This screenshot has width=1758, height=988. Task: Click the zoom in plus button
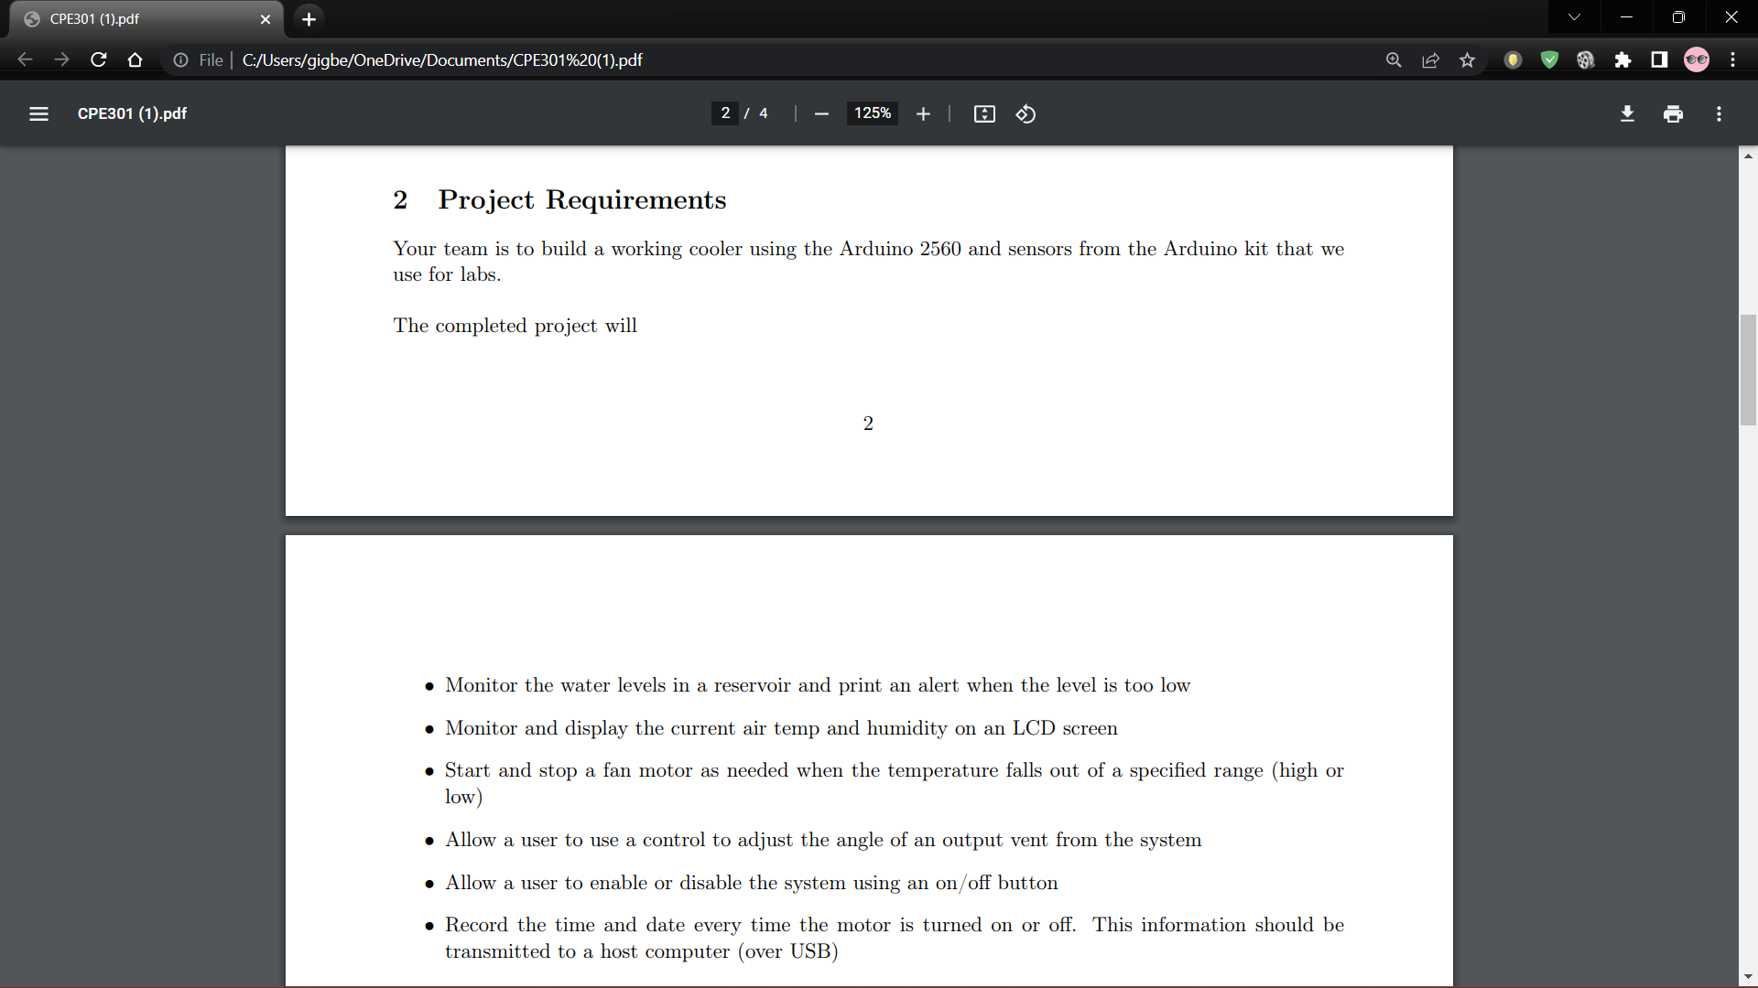tap(923, 113)
